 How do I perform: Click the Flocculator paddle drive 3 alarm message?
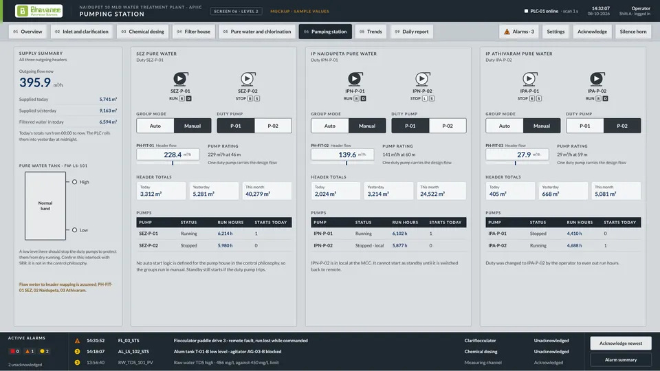click(x=241, y=341)
